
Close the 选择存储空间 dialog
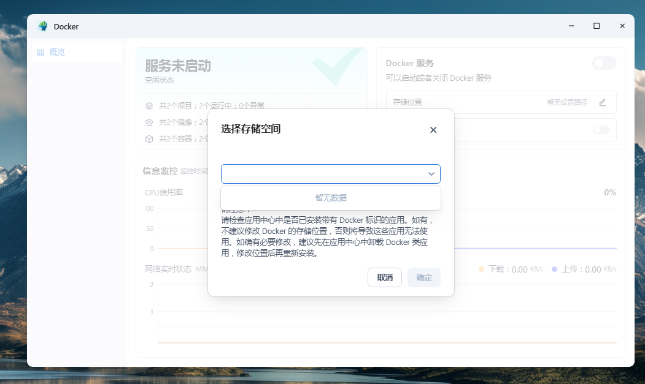pos(433,130)
